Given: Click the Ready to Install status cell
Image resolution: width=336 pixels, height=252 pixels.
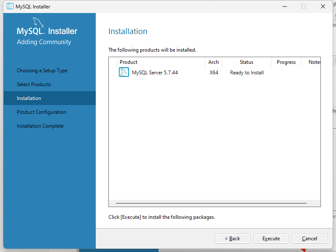Looking at the screenshot, I should coord(247,73).
